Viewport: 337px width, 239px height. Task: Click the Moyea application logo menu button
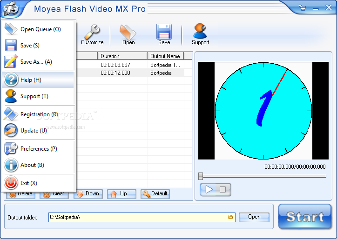[11, 9]
